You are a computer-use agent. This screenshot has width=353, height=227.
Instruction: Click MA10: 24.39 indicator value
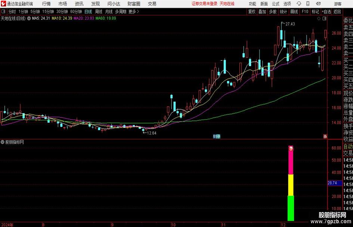(x=62, y=18)
